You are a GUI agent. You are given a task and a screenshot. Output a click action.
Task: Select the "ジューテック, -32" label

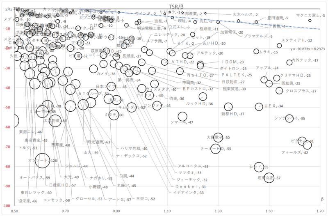pyautogui.click(x=192, y=180)
